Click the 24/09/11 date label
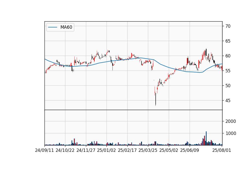This screenshot has width=247, height=177. coord(45,150)
